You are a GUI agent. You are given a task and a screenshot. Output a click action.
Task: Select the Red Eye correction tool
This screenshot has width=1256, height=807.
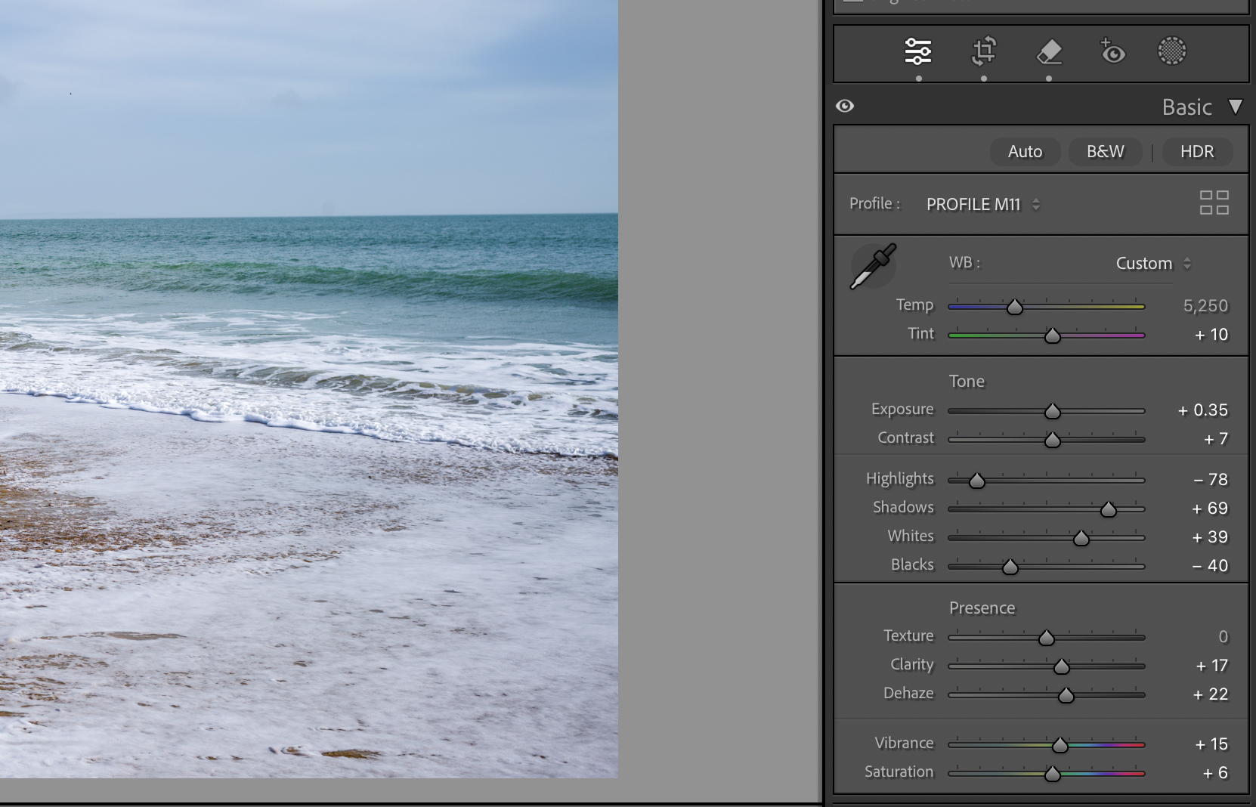[x=1112, y=51]
